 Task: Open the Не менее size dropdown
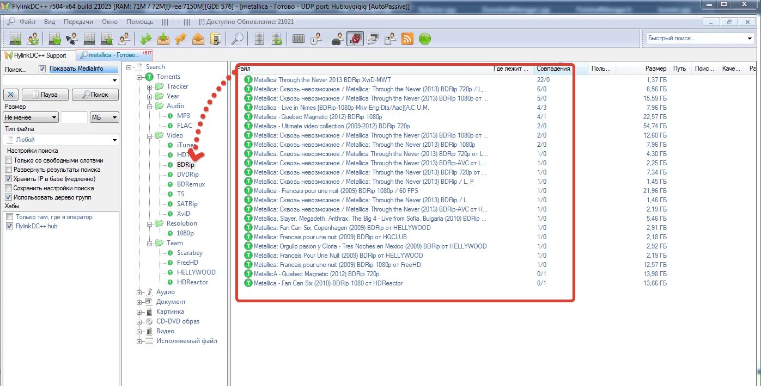click(x=31, y=117)
